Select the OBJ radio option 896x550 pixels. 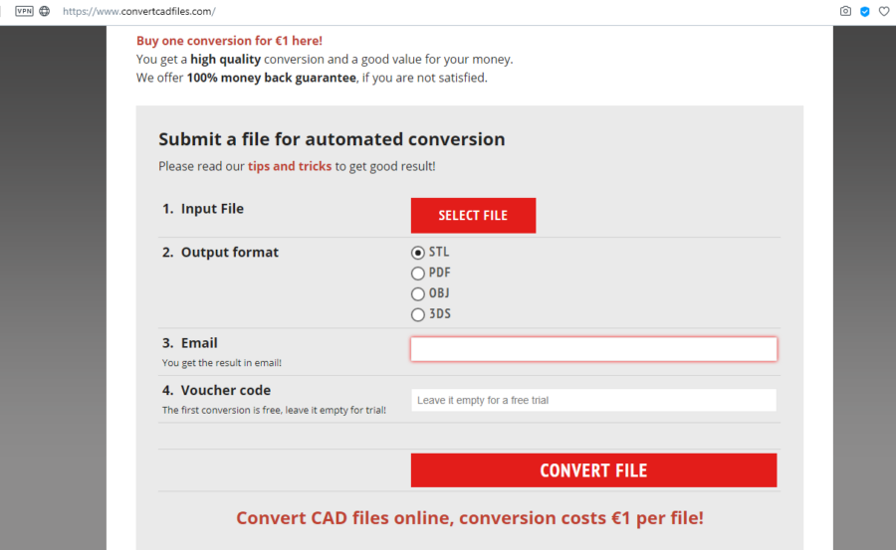pos(418,293)
